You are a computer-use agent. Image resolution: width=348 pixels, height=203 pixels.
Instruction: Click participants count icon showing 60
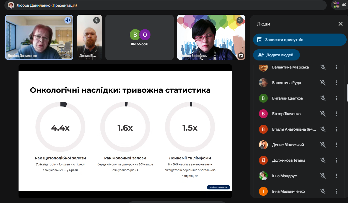pyautogui.click(x=339, y=5)
